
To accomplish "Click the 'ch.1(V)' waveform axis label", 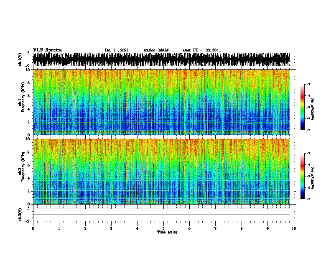I will coord(20,59).
